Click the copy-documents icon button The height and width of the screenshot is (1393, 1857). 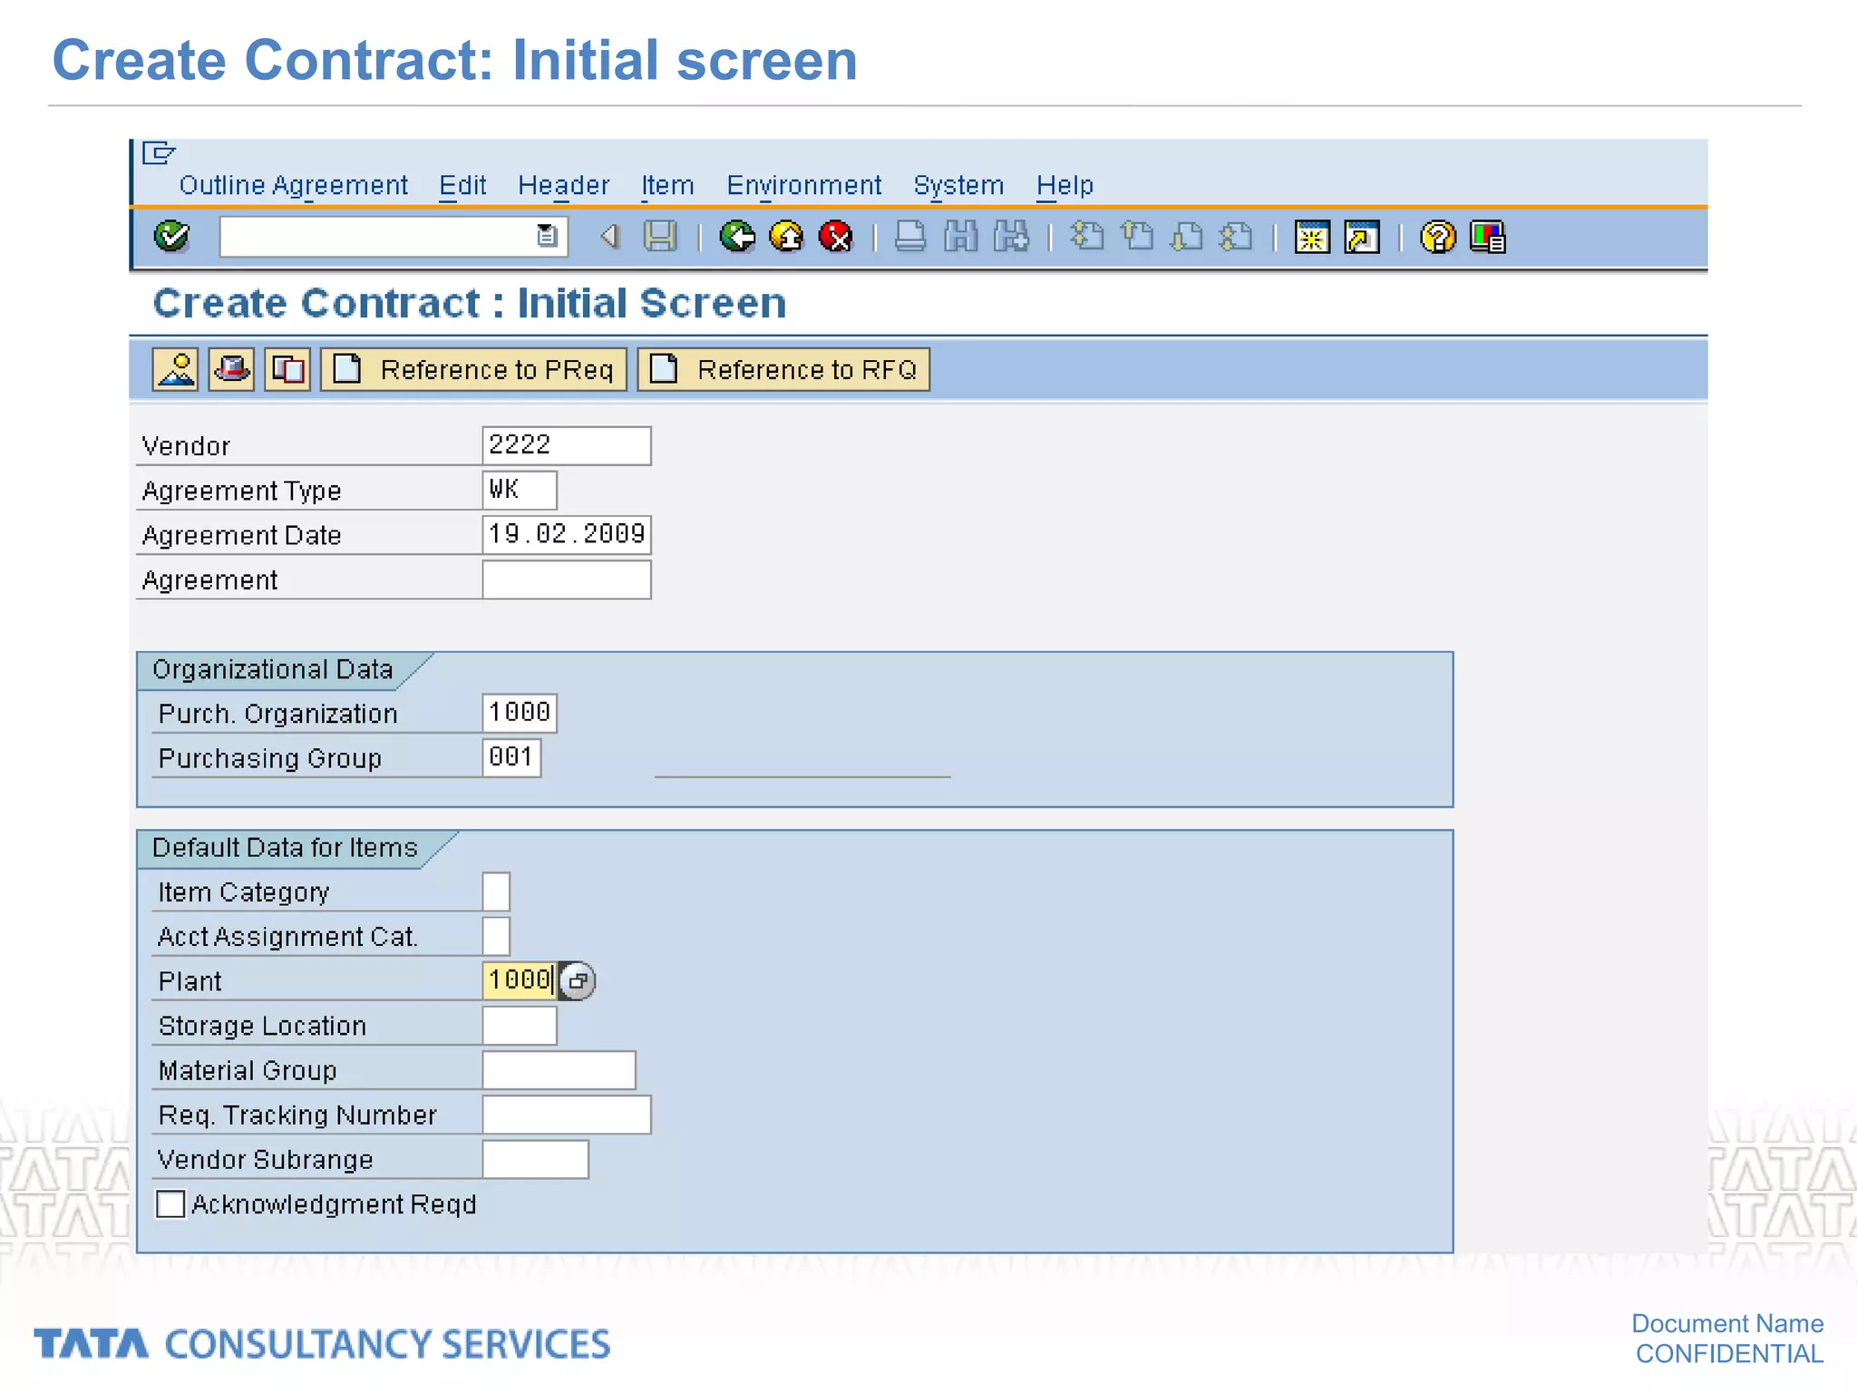click(287, 369)
